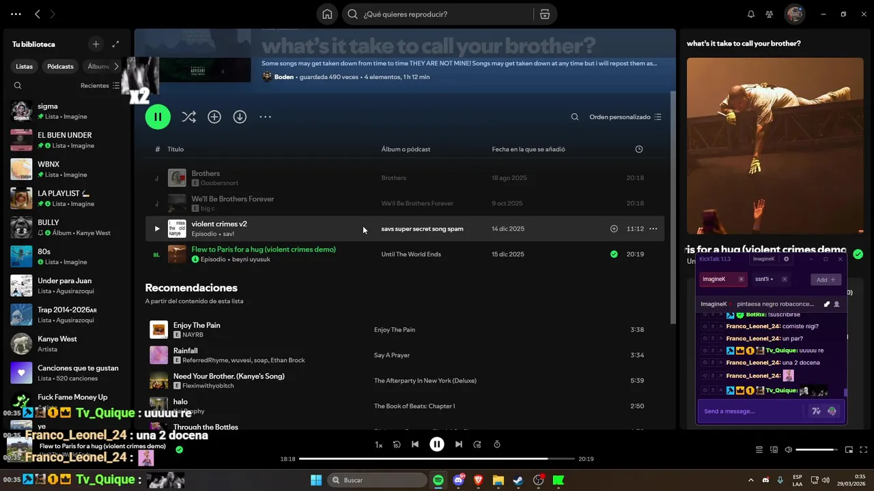Screen dimensions: 874x491
Task: Seek within the playback progress bar
Action: pos(437,459)
